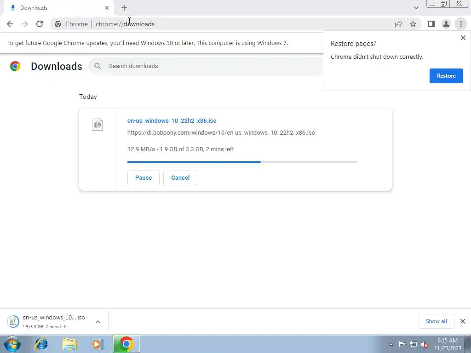471x353 pixels.
Task: Open the three-dot Chrome menu
Action: tap(461, 24)
